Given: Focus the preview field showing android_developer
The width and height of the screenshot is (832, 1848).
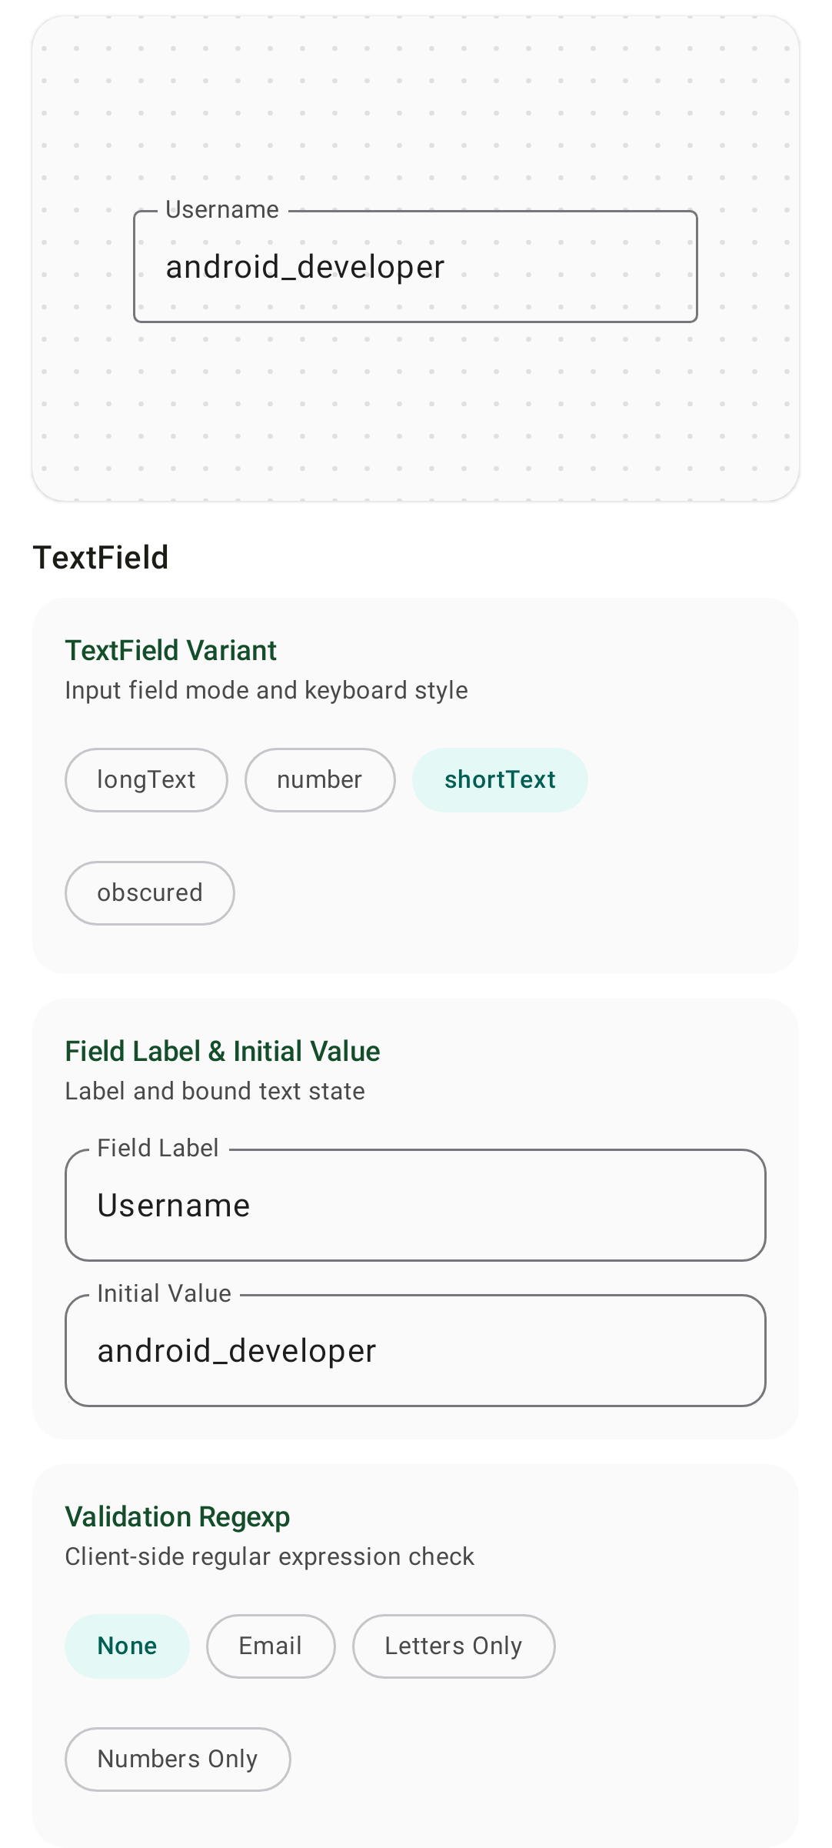Looking at the screenshot, I should pyautogui.click(x=415, y=266).
